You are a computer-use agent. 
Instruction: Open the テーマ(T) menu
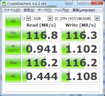44,10
